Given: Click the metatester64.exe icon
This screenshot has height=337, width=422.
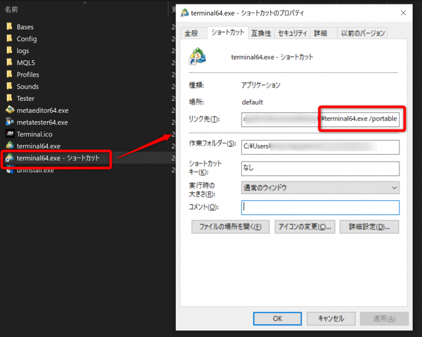Looking at the screenshot, I should tap(9, 122).
